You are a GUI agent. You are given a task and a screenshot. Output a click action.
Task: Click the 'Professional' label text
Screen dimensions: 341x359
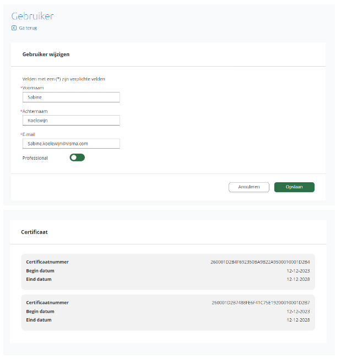point(35,158)
